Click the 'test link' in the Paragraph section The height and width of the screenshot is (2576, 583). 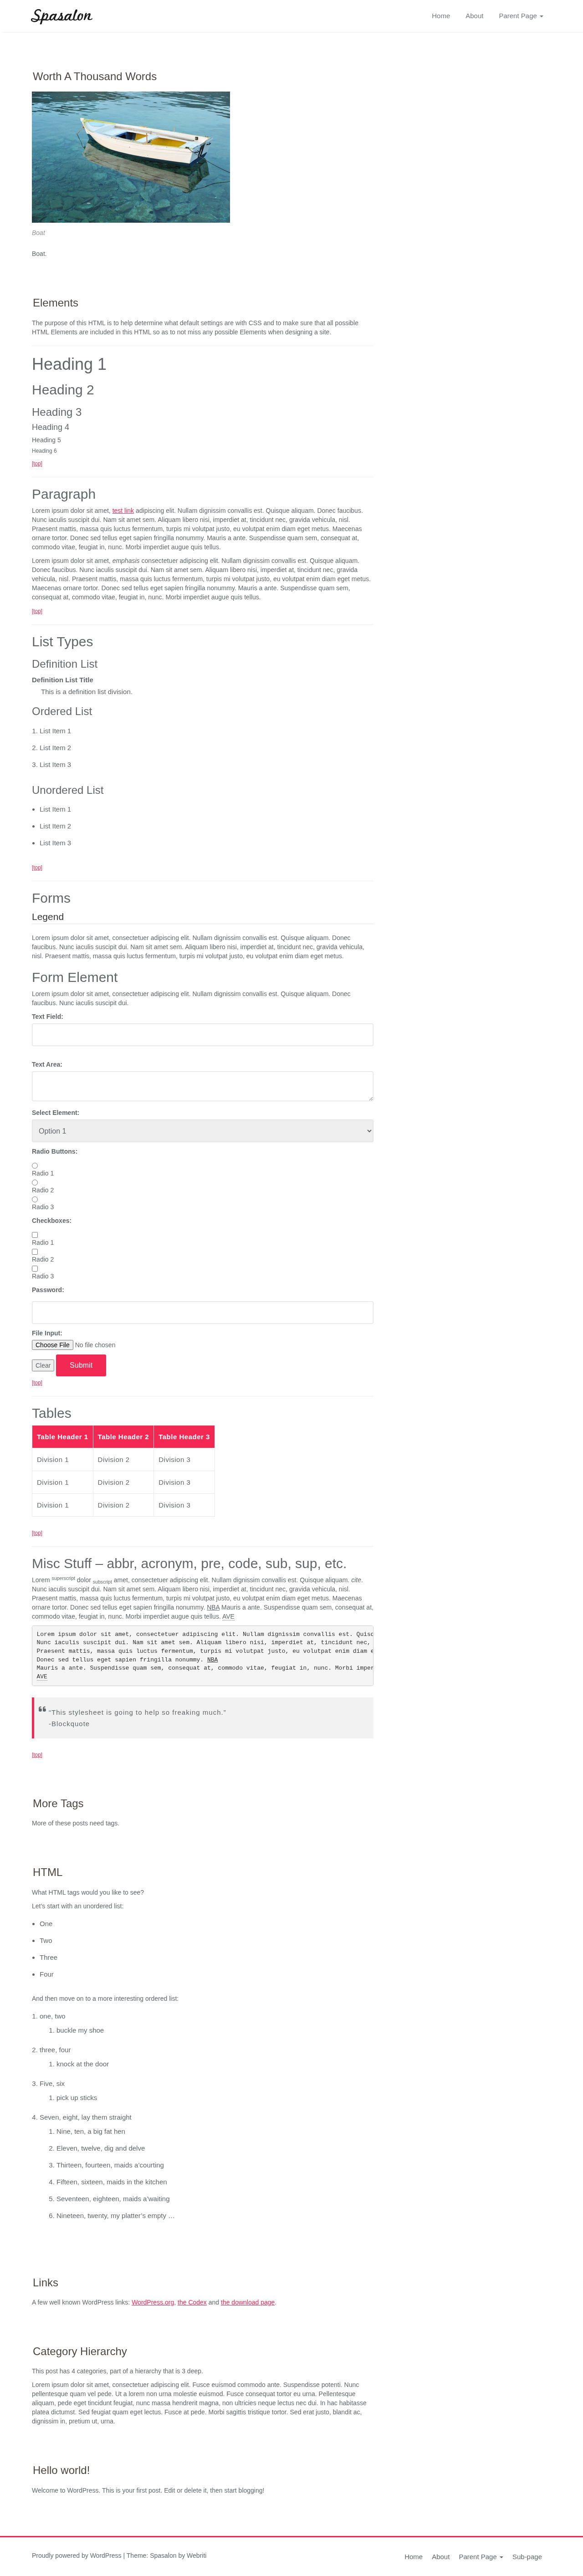coord(123,511)
